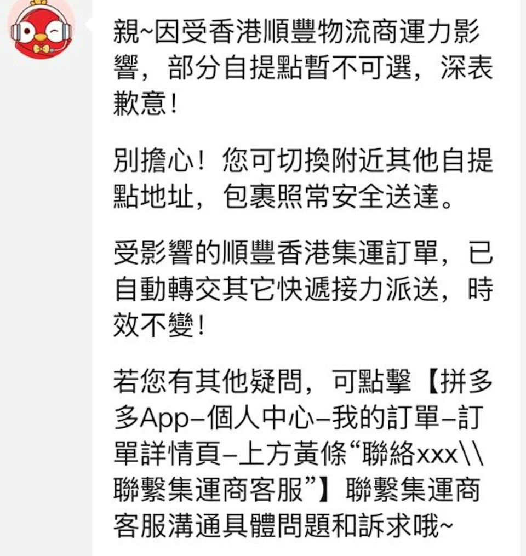The image size is (526, 556).
Task: Click the yellow bow tie on the avatar
Action: [x=41, y=49]
